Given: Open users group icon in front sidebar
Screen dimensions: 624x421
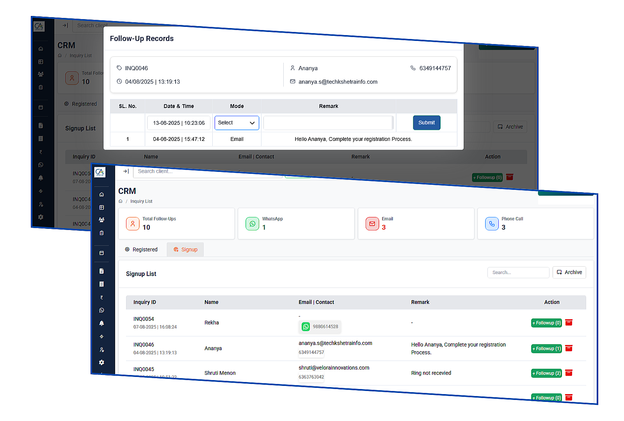Looking at the screenshot, I should coord(101,220).
